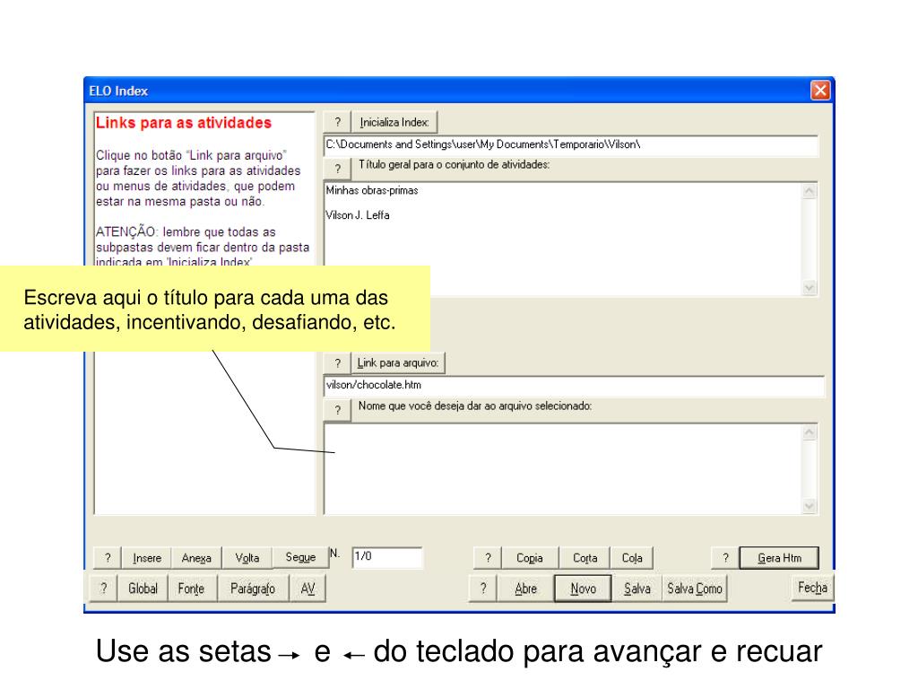Viewport: 918px width, 689px height.
Task: Click the Global formatting button
Action: point(143,589)
